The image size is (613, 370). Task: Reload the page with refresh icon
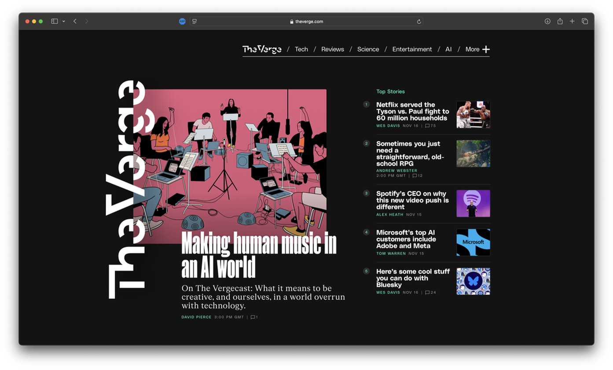click(419, 21)
